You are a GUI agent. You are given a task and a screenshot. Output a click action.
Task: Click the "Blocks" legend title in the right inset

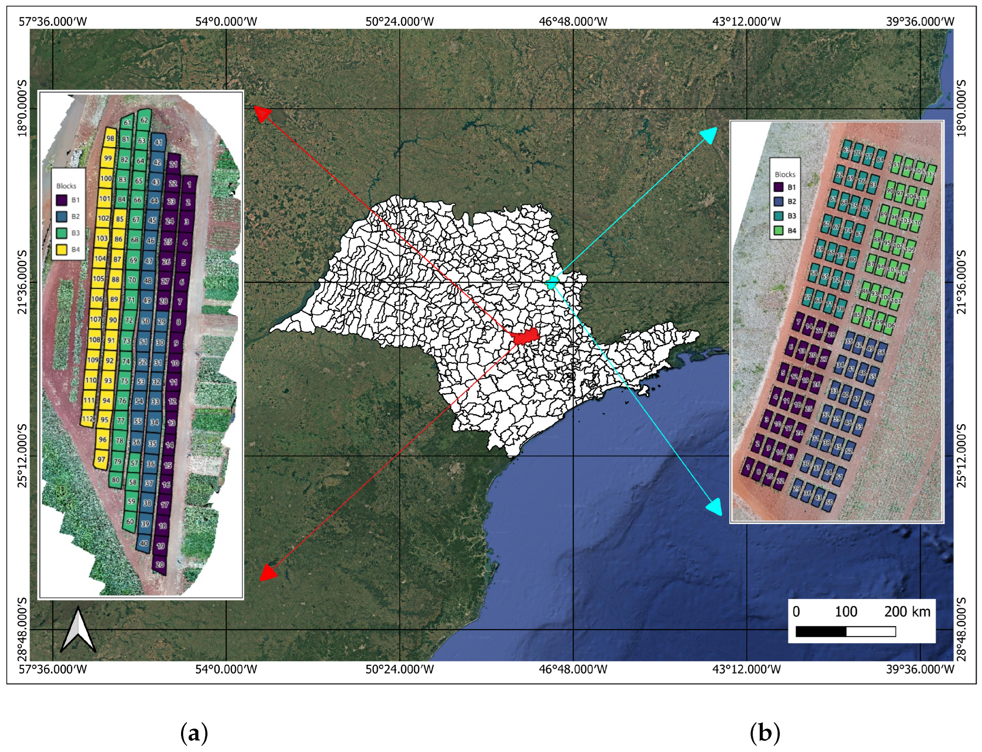pos(785,174)
